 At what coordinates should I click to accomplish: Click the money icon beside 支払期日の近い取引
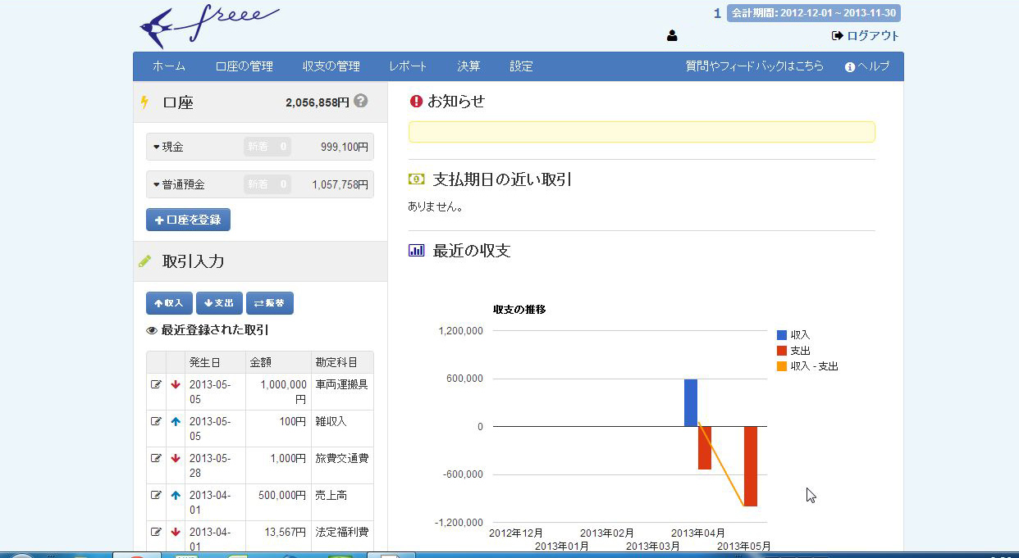tap(416, 179)
